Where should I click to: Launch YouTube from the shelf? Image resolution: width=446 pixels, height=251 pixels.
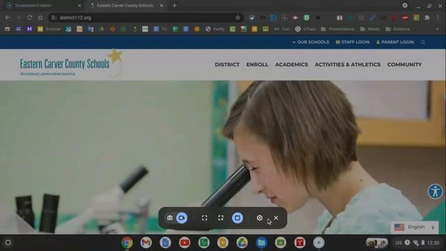185,243
